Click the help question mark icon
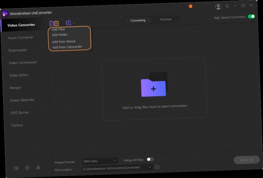The width and height of the screenshot is (263, 178). click(27, 167)
